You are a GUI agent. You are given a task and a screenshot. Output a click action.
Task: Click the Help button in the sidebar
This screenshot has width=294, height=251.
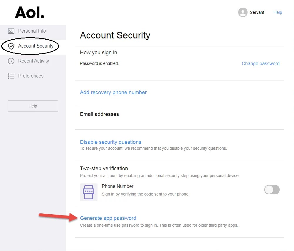[x=33, y=106]
